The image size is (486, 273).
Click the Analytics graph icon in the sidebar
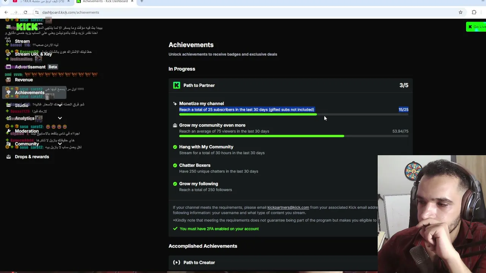8,118
